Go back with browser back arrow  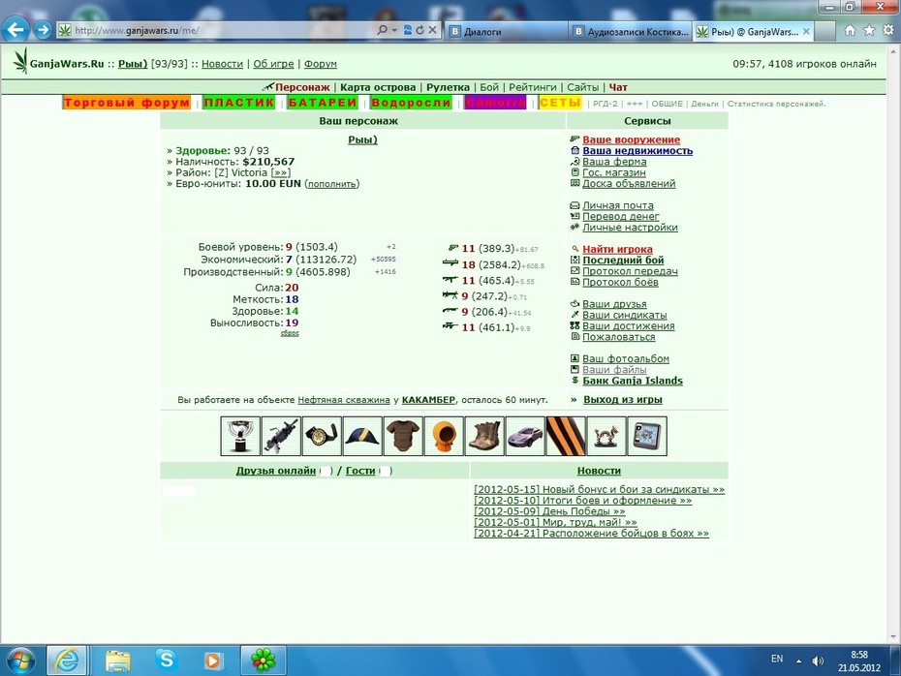pyautogui.click(x=16, y=29)
